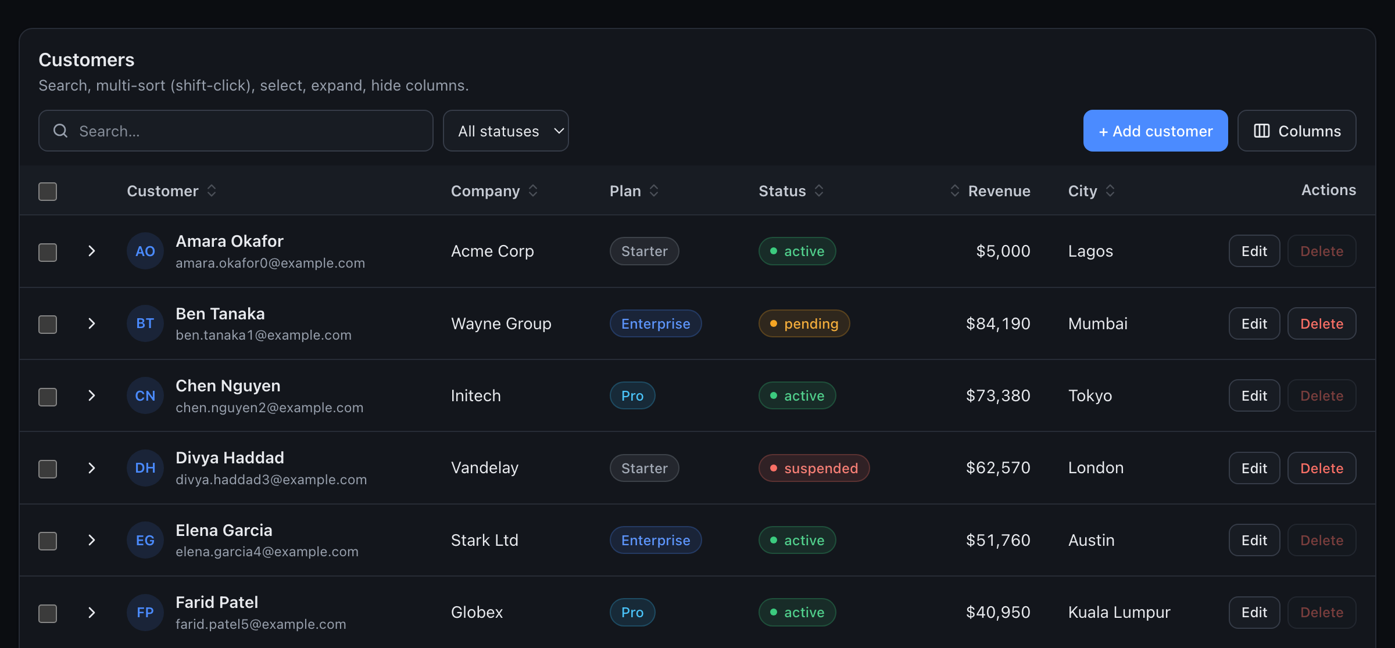Click the pending status badge
1395x648 pixels.
pyautogui.click(x=804, y=323)
